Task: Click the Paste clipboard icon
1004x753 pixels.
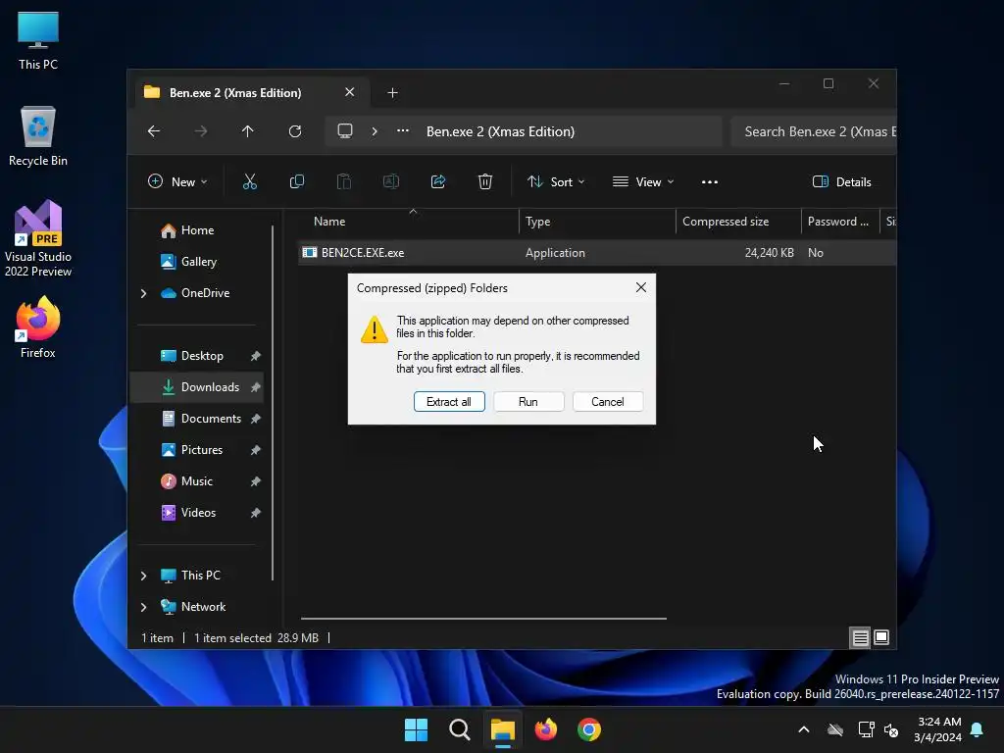Action: [x=344, y=181]
